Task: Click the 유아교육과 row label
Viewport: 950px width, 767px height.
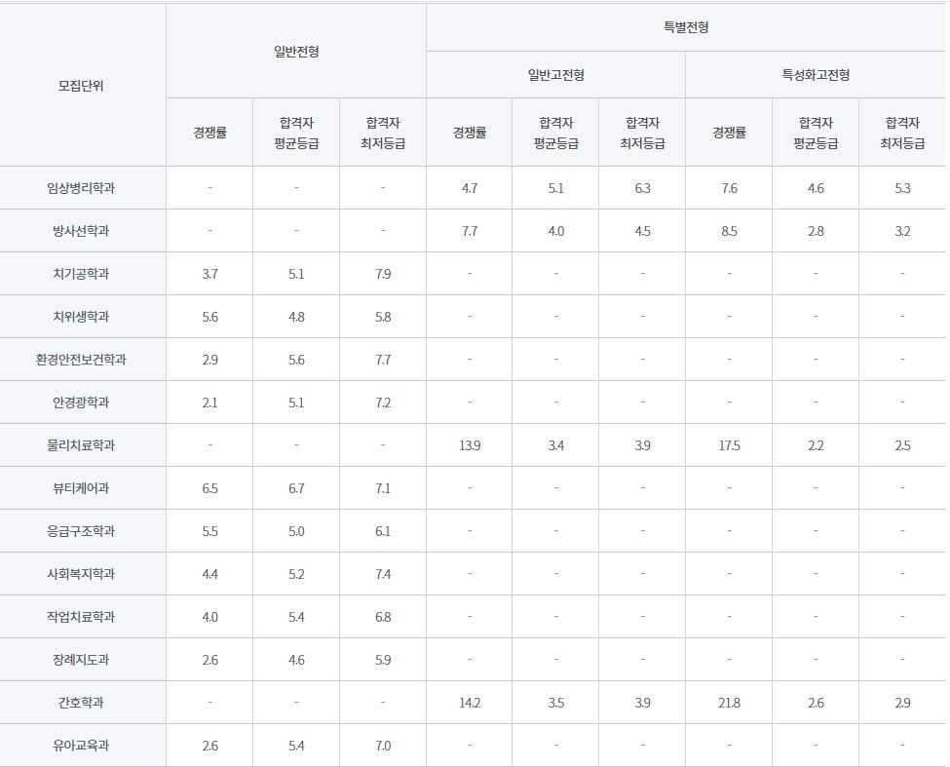Action: click(x=81, y=746)
